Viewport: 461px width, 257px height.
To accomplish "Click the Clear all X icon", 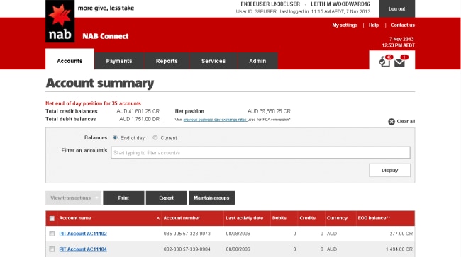I will (x=391, y=122).
